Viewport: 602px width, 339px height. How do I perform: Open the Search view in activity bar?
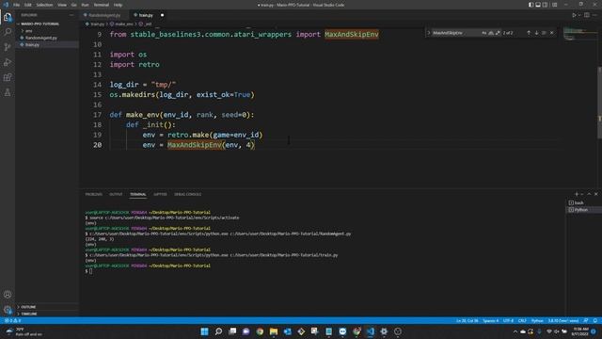pos(8,32)
